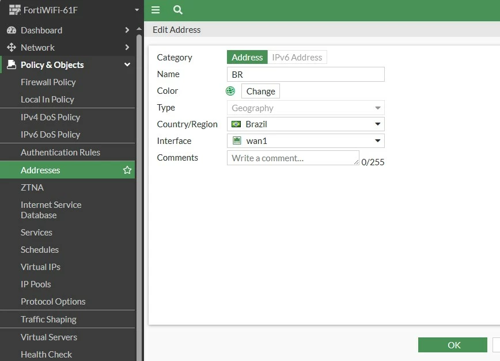Viewport: 500px width, 361px height.
Task: Click the wan1 interface port icon
Action: pyautogui.click(x=237, y=140)
